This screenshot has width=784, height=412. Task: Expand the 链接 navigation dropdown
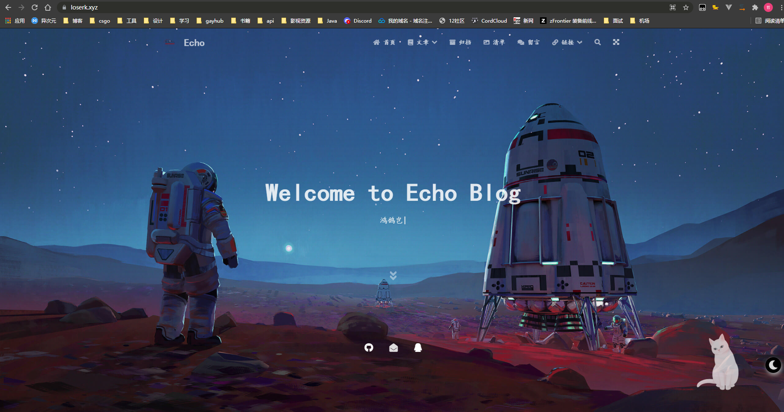(x=567, y=42)
